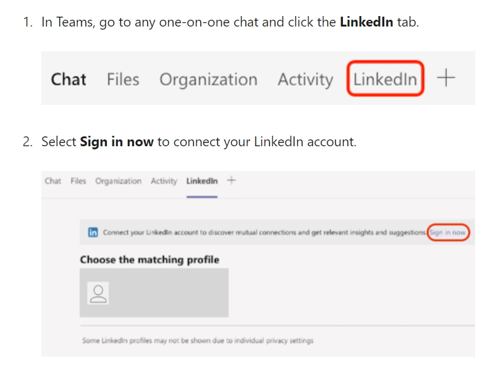The image size is (498, 377).
Task: Click the blue LinkedIn logo icon in the banner
Action: tap(93, 232)
